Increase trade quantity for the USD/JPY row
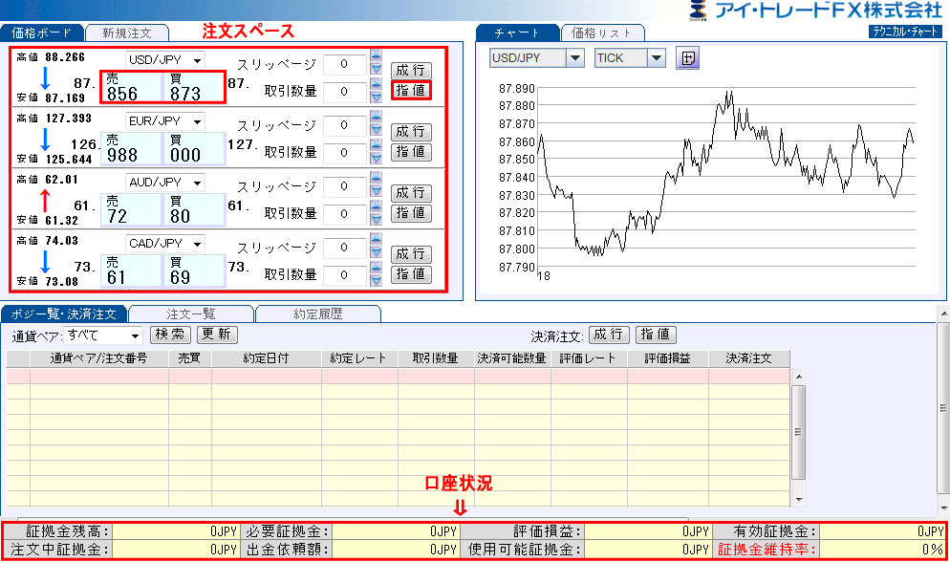This screenshot has height=562, width=950. (377, 82)
